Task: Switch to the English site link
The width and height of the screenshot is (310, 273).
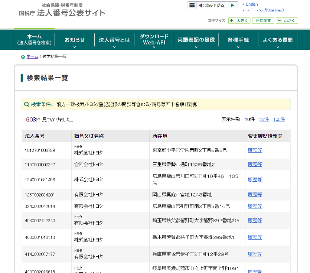Action: point(252,4)
